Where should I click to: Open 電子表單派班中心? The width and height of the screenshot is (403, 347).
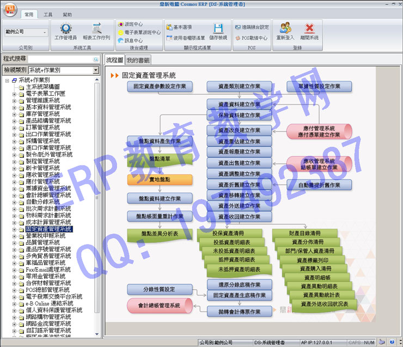139,32
